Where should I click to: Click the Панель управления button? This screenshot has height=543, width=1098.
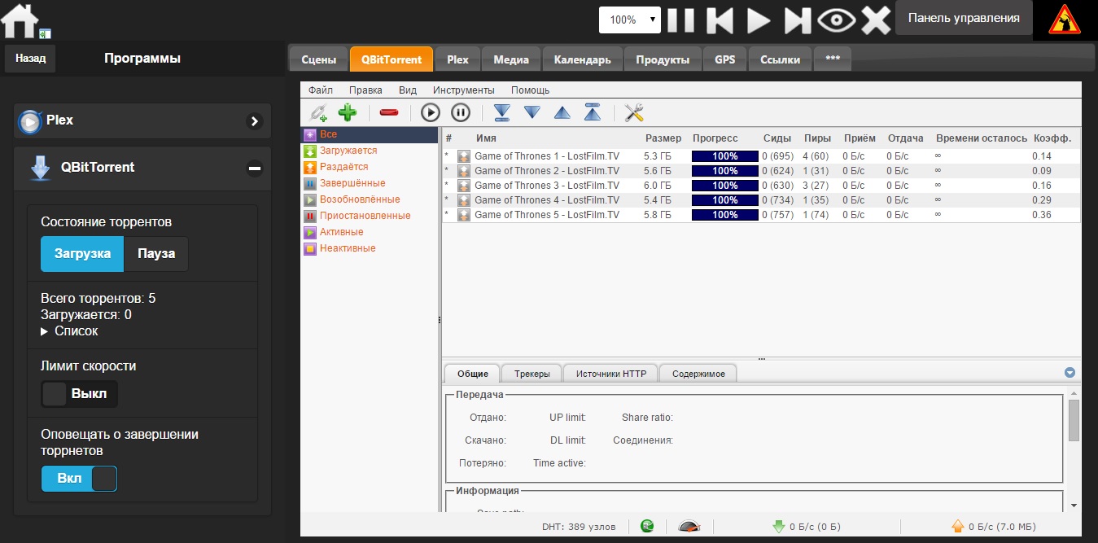pyautogui.click(x=964, y=18)
